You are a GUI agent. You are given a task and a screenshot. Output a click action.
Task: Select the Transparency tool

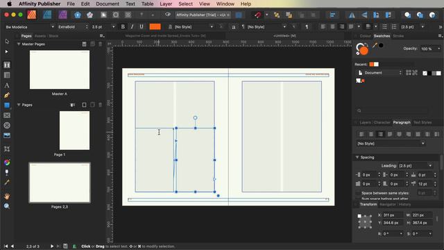pyautogui.click(x=7, y=172)
